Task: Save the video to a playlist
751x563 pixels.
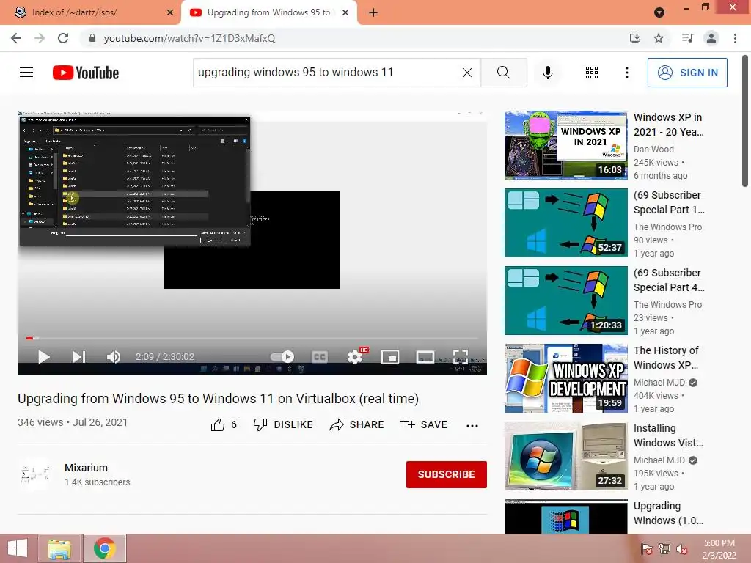Action: (423, 424)
